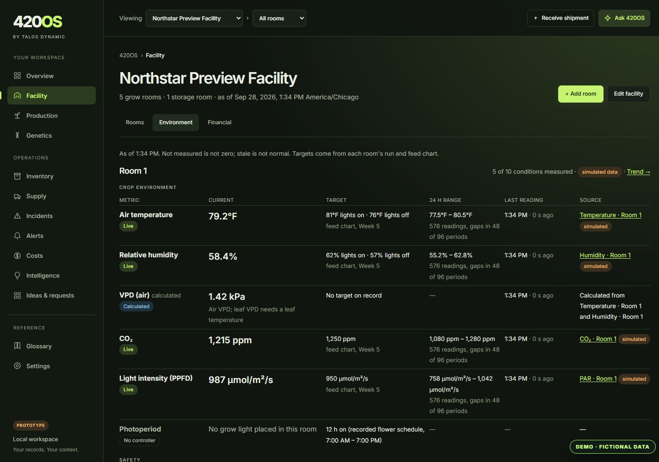
Task: Open the PAR · Room 1 source link
Action: click(598, 379)
